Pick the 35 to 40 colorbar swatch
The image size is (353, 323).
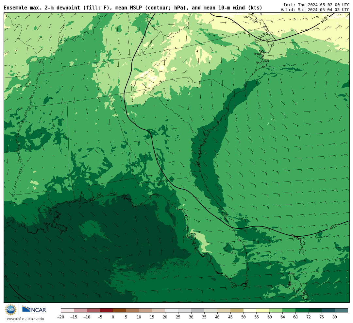coord(211,311)
